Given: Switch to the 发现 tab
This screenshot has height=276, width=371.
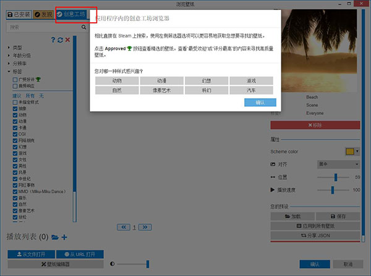Looking at the screenshot, I should click(42, 13).
